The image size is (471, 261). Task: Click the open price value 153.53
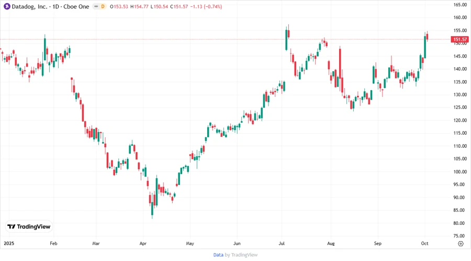tap(121, 6)
